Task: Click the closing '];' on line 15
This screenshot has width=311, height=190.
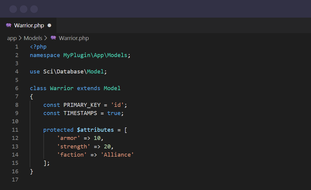Action: (46, 163)
